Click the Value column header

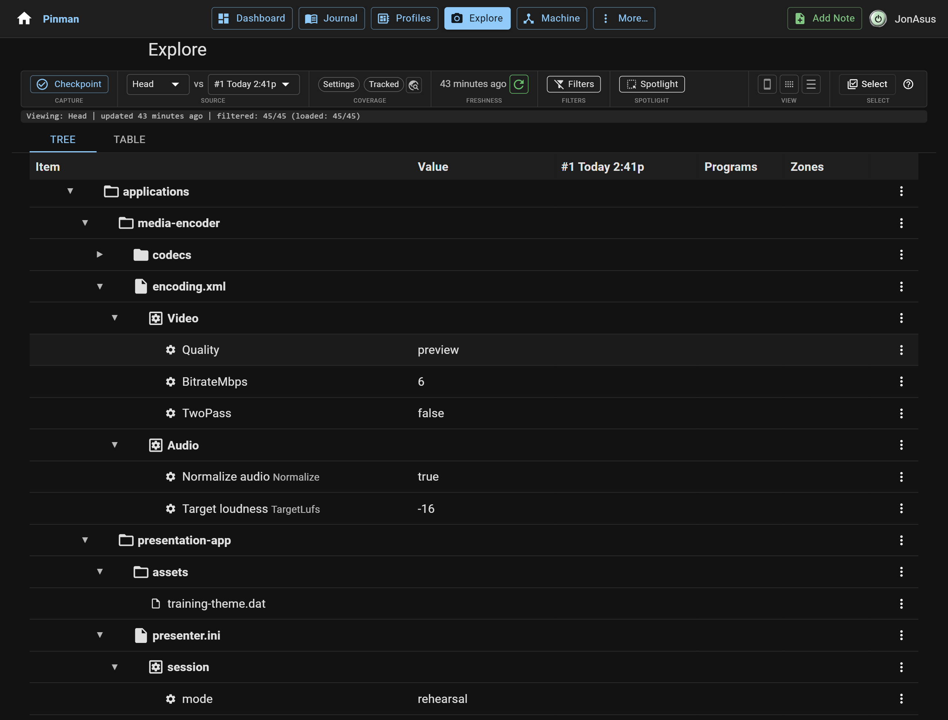[x=433, y=167]
